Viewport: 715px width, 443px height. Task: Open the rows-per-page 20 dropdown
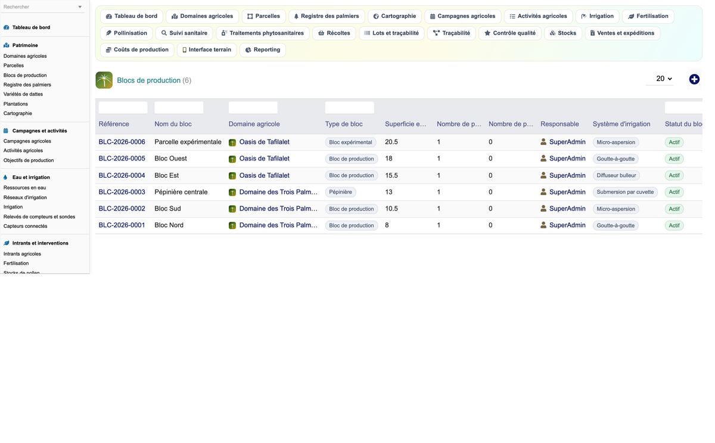point(660,79)
